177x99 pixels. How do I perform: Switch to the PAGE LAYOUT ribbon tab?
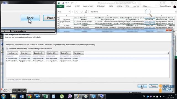pyautogui.click(x=88, y=6)
